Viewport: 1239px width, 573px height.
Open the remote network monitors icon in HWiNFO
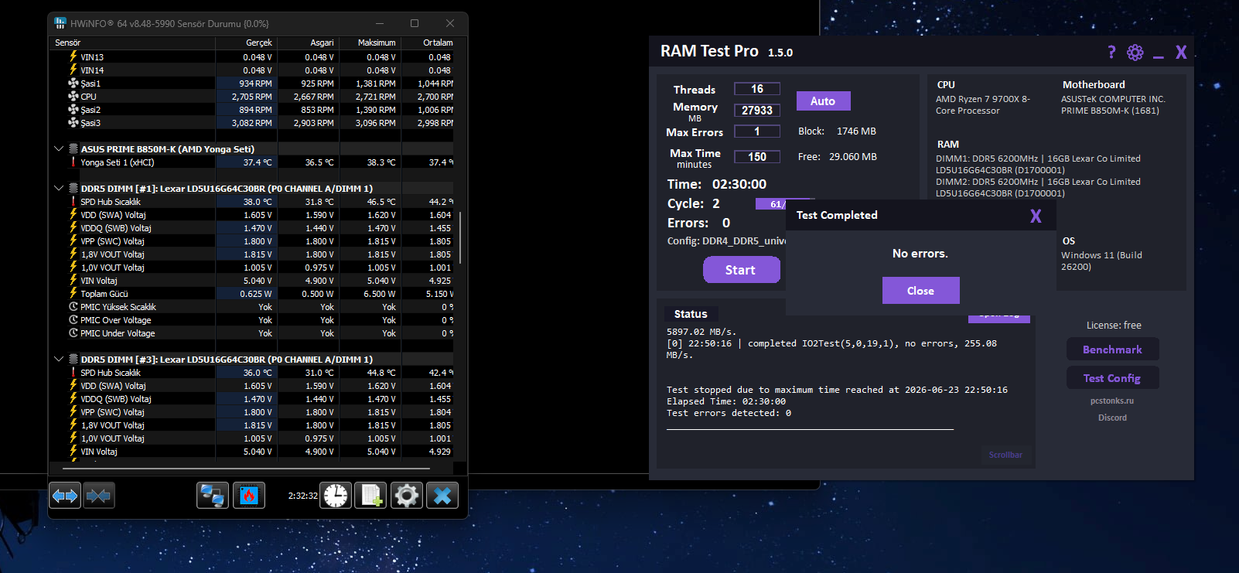213,496
